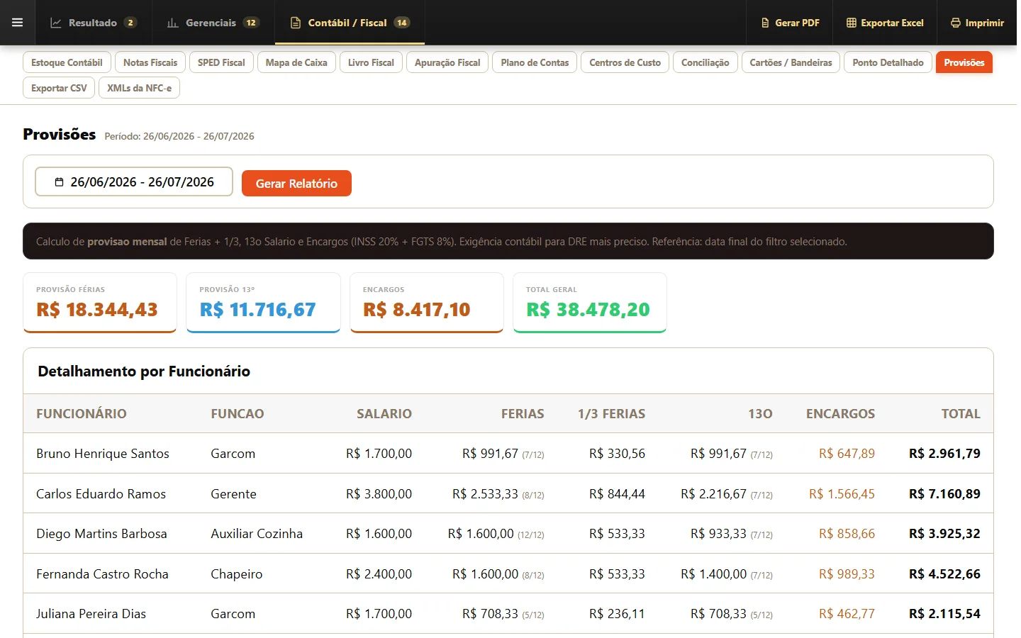Open SPED Fiscal section
The height and width of the screenshot is (638, 1021).
click(221, 62)
